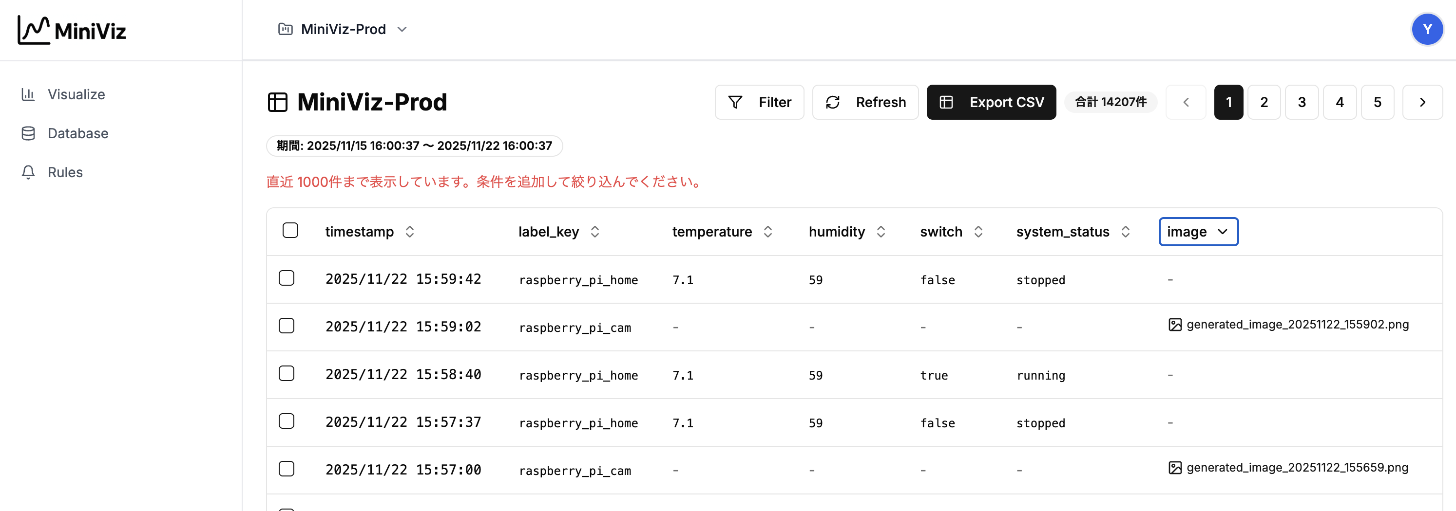Screen dimensions: 1456x511
Task: Sort by label_key column arrows
Action: (594, 232)
